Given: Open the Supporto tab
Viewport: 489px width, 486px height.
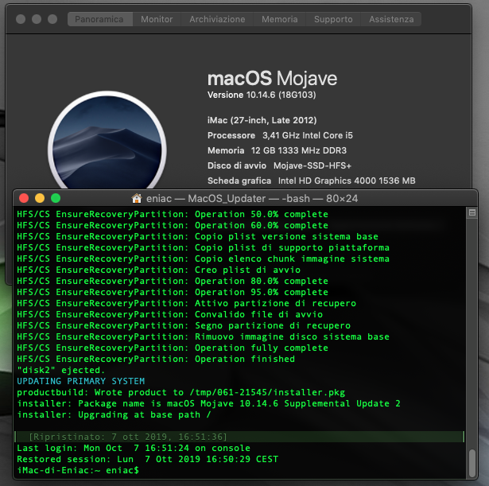Looking at the screenshot, I should (x=333, y=19).
